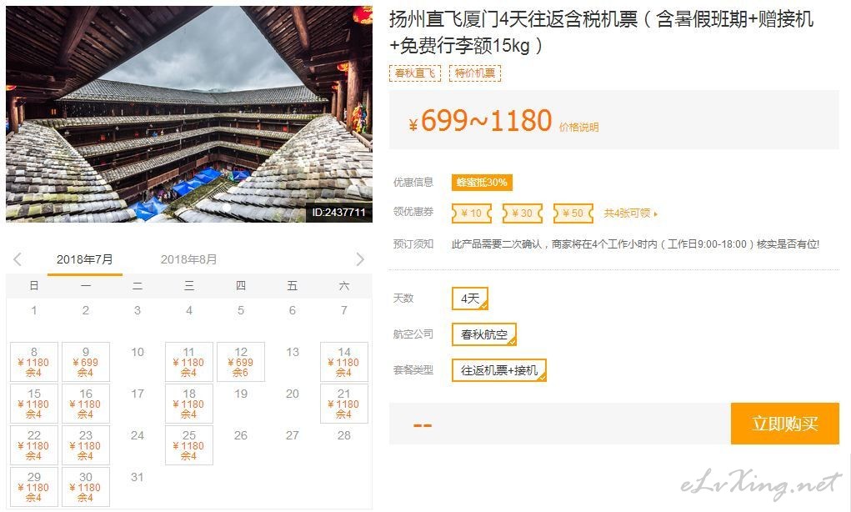Select the 往返机票+接机 package type
The height and width of the screenshot is (512, 851).
point(498,370)
